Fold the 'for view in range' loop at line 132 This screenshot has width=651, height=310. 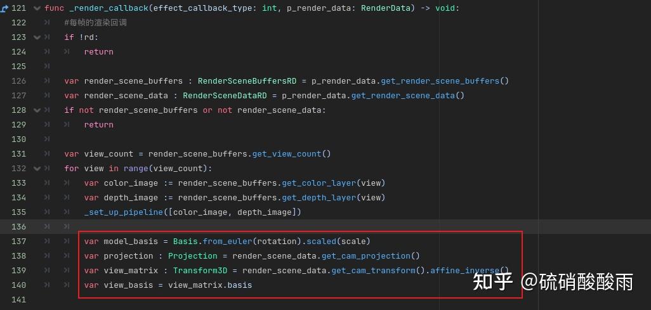[37, 169]
